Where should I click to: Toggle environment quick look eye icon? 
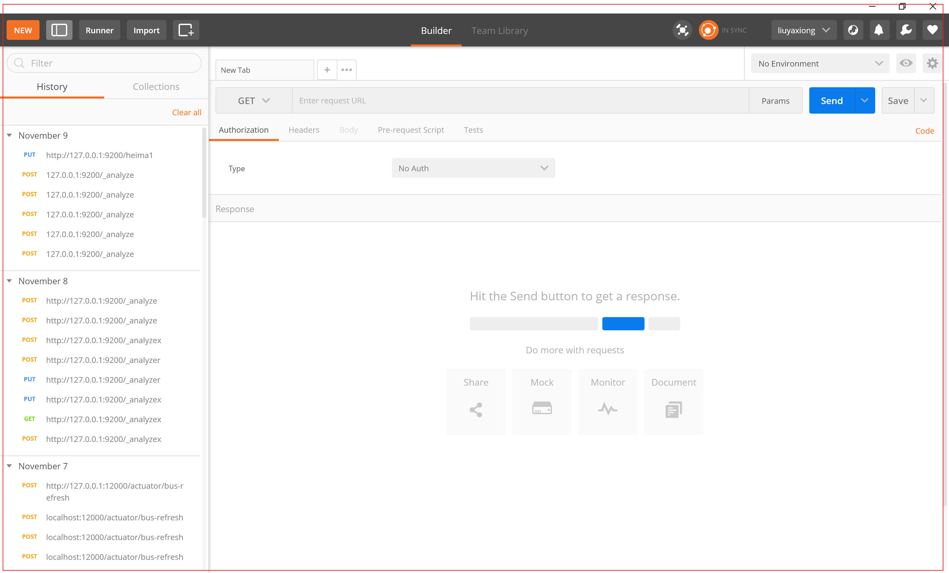click(x=906, y=63)
